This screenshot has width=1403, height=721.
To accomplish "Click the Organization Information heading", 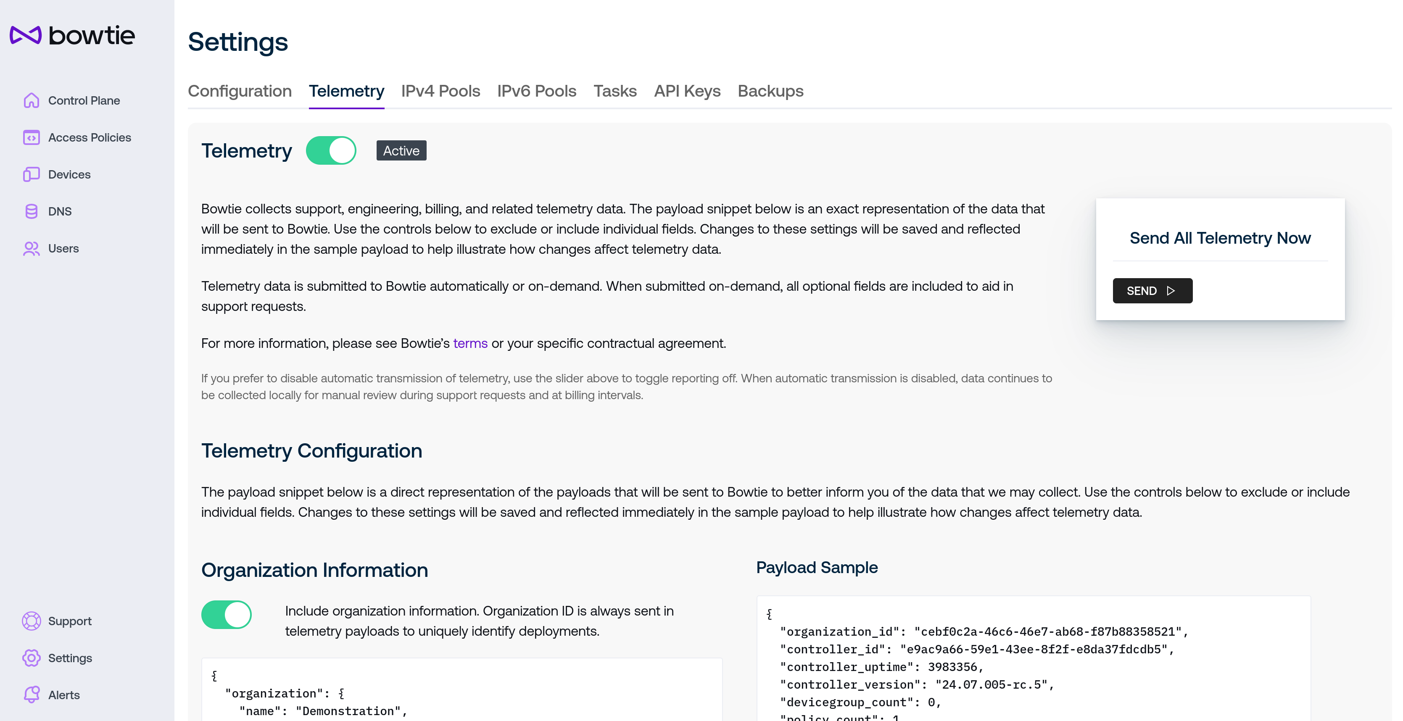I will pyautogui.click(x=315, y=570).
